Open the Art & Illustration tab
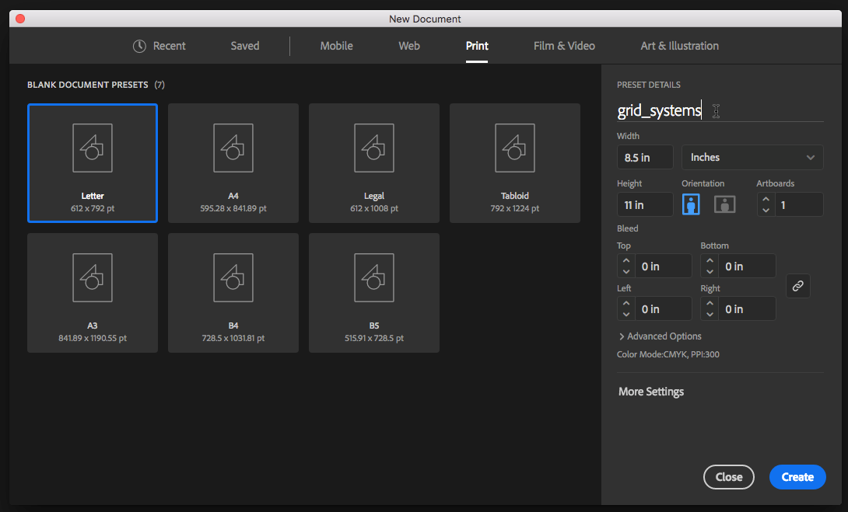Image resolution: width=848 pixels, height=512 pixels. coord(679,46)
